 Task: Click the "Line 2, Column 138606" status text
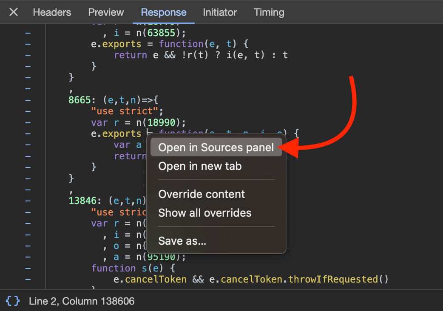click(x=81, y=301)
